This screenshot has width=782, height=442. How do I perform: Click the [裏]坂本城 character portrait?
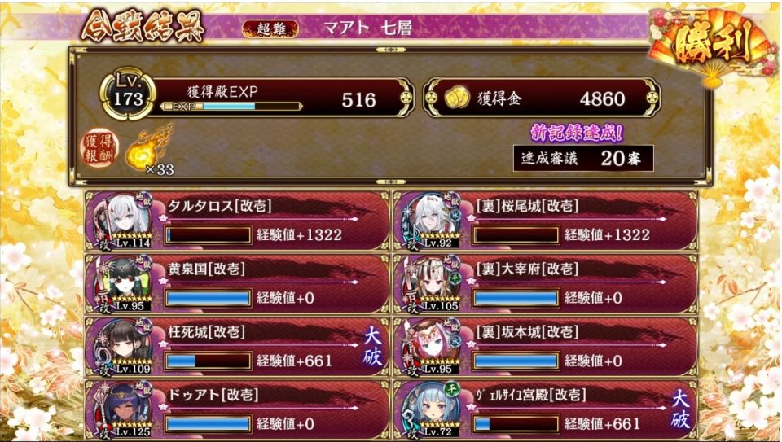tap(432, 346)
